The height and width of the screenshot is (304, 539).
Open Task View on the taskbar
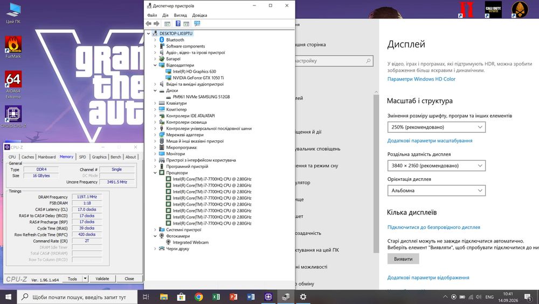[x=146, y=297]
